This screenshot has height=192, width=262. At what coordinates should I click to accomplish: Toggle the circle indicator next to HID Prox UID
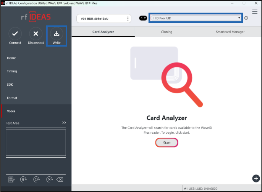[246, 18]
